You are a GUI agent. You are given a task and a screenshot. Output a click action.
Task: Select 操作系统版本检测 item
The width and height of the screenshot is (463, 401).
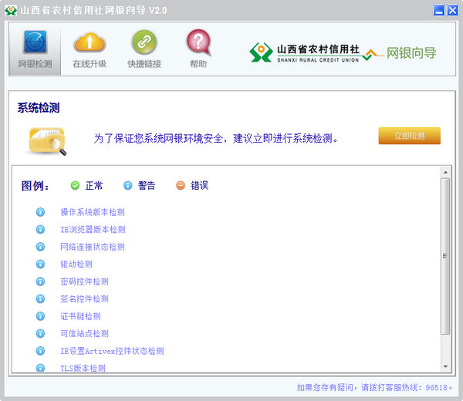click(x=92, y=212)
